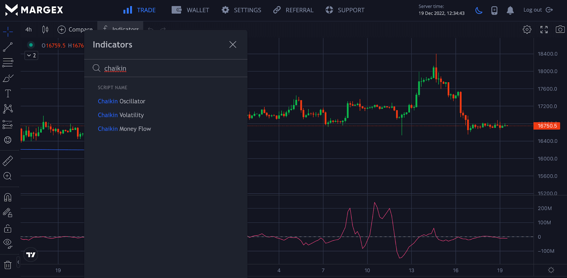Image resolution: width=567 pixels, height=278 pixels.
Task: Collapse the indicator legend chevron labeled 2
Action: pos(31,55)
